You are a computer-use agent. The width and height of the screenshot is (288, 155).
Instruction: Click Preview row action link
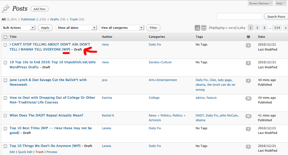click(52, 152)
